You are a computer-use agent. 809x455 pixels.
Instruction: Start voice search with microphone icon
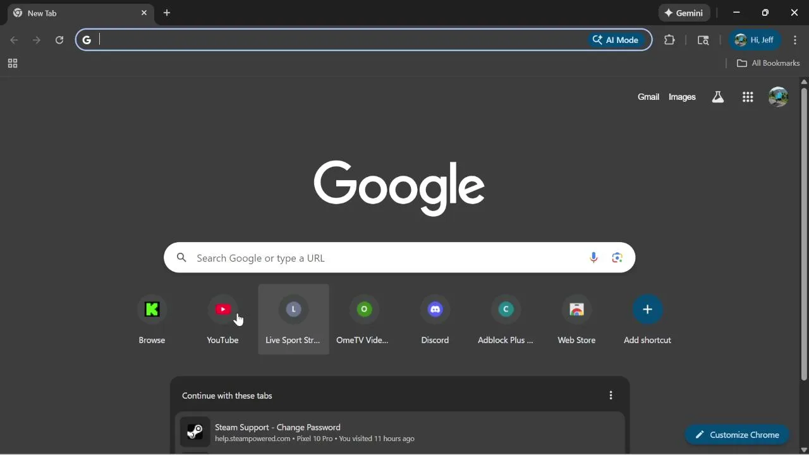[593, 258]
